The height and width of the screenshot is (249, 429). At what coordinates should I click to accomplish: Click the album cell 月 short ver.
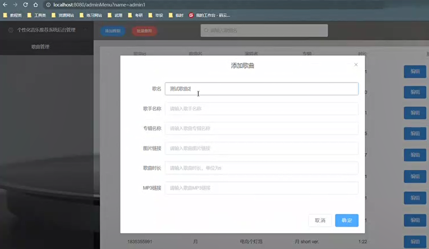click(x=307, y=242)
